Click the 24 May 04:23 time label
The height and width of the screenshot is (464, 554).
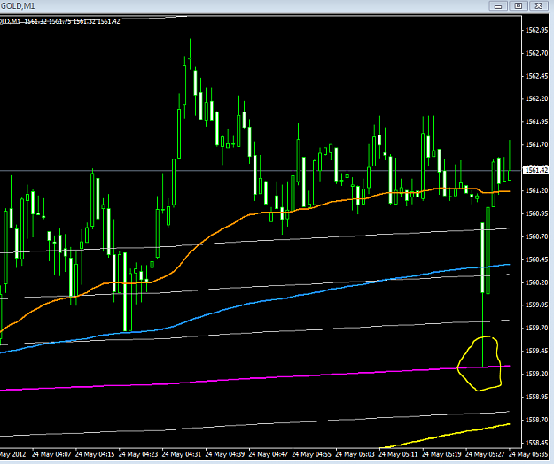click(x=138, y=454)
